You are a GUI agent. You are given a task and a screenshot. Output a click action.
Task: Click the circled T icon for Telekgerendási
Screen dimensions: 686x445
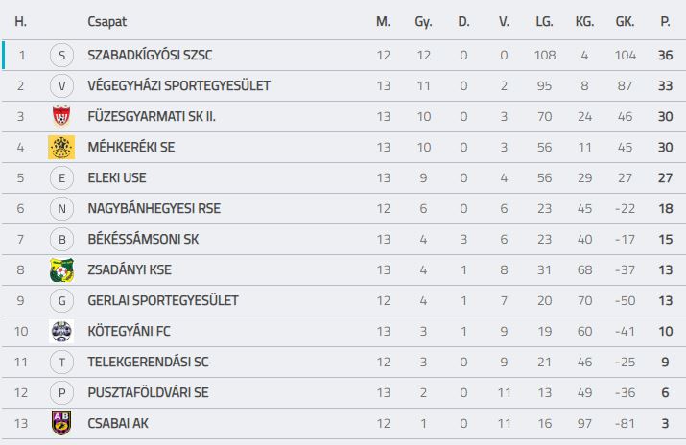pyautogui.click(x=61, y=362)
